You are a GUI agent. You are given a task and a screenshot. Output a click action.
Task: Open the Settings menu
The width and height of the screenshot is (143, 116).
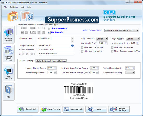coord(14,7)
